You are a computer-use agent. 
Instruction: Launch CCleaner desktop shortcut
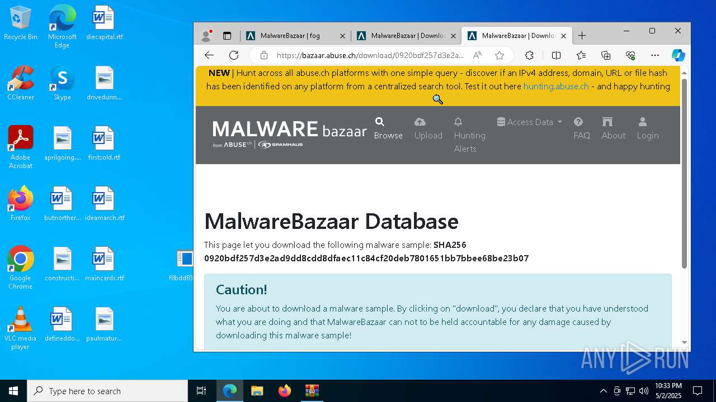tap(21, 84)
